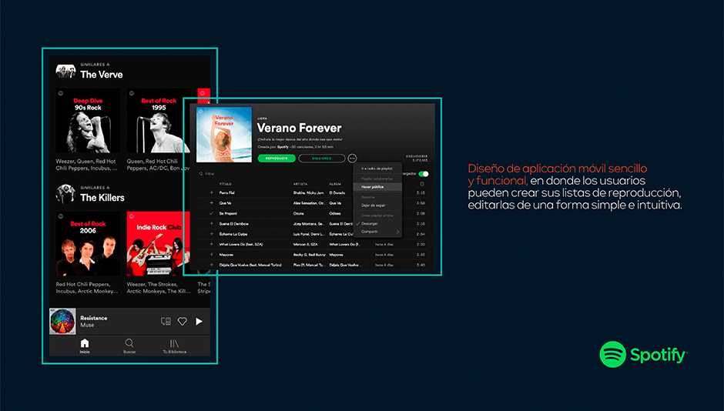
Task: Toggle the Descargar checked menu item
Action: tap(377, 224)
